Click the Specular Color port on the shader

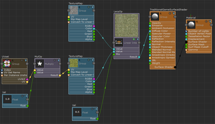150,36
